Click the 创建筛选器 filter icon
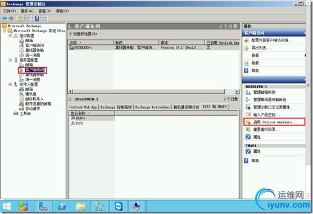Image resolution: width=313 pixels, height=214 pixels. [x=70, y=34]
